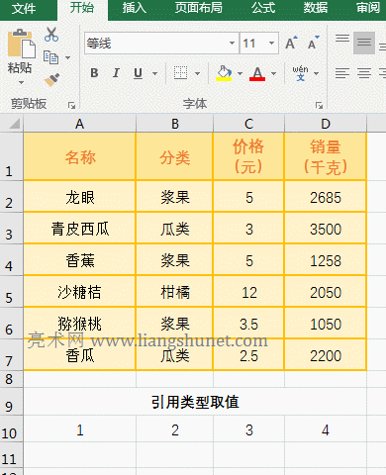The height and width of the screenshot is (475, 386).
Task: Switch to the 页面布局 tab
Action: point(199,8)
